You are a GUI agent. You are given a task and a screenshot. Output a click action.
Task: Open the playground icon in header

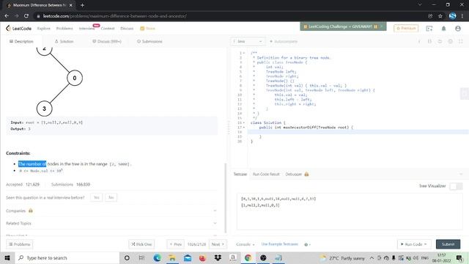(x=429, y=29)
